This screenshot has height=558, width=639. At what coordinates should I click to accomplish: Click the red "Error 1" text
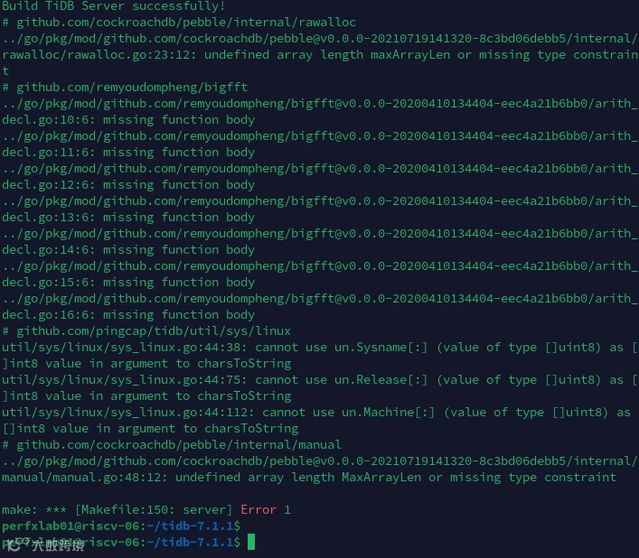(266, 509)
